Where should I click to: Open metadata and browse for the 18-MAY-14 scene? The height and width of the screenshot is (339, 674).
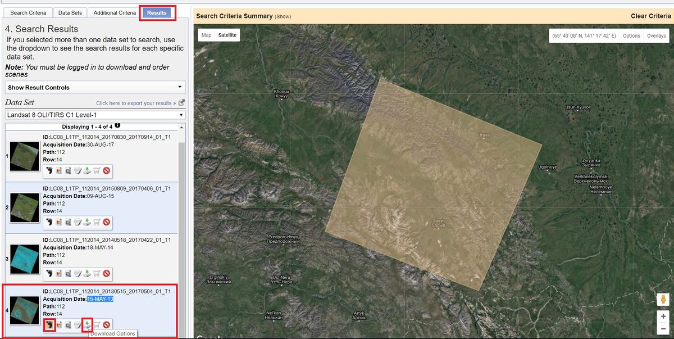pyautogui.click(x=68, y=274)
